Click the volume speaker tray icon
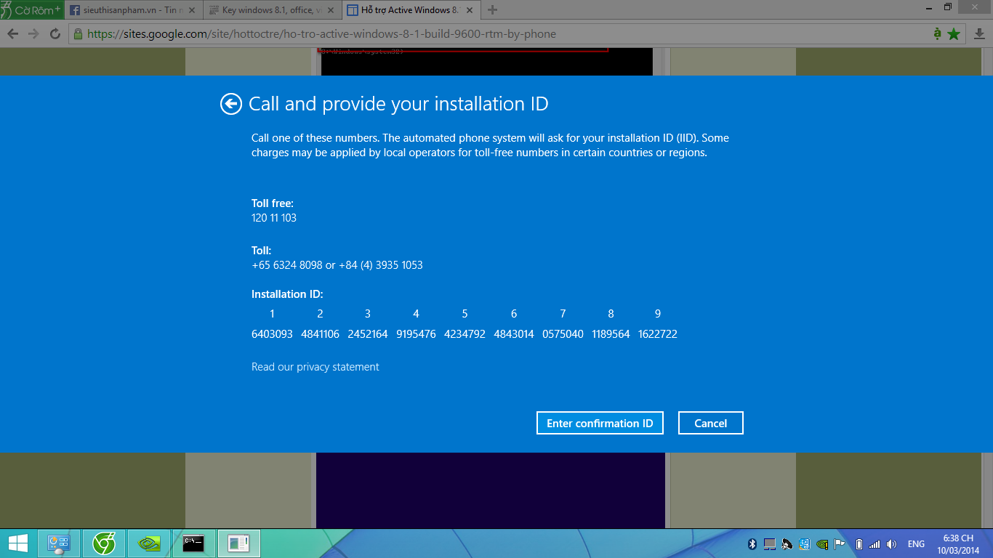This screenshot has height=558, width=993. [893, 544]
